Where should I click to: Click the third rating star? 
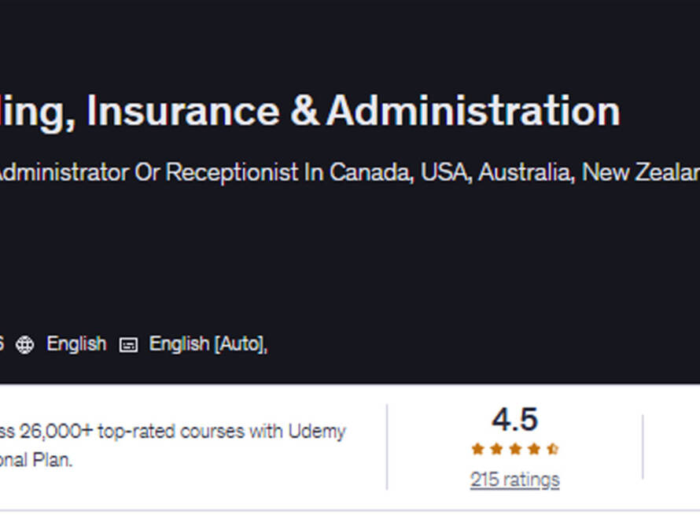point(515,450)
